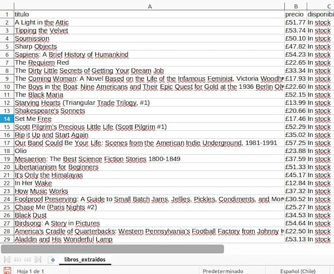334x274 pixels.
Task: Select cell 'Sapiens: A Brief History of Humankind'
Action: [149, 54]
